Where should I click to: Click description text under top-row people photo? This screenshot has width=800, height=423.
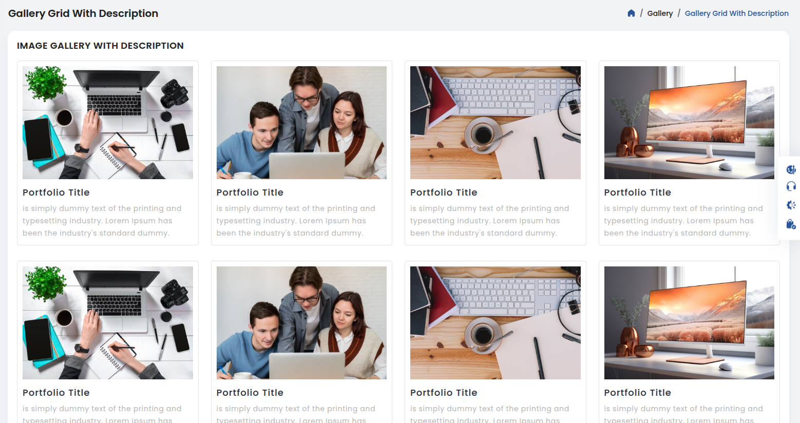point(296,221)
